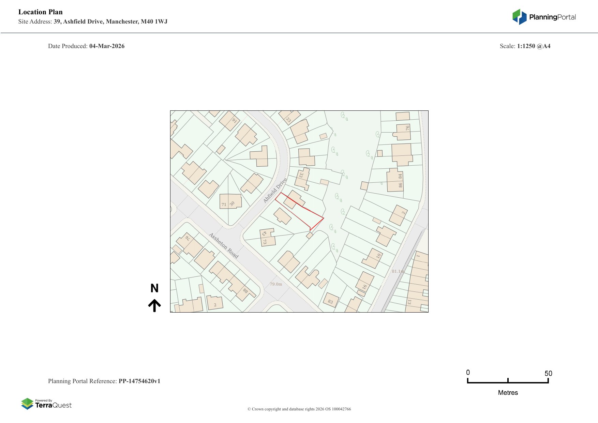Click the Drive street label on map
Screen dimensions: 598x423
(x=275, y=190)
